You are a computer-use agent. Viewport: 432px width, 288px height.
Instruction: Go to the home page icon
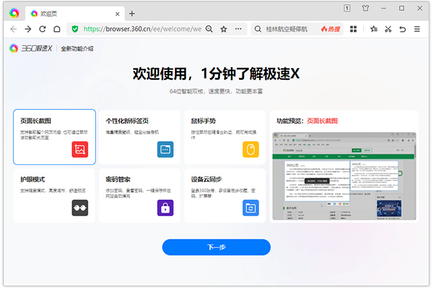[57, 29]
